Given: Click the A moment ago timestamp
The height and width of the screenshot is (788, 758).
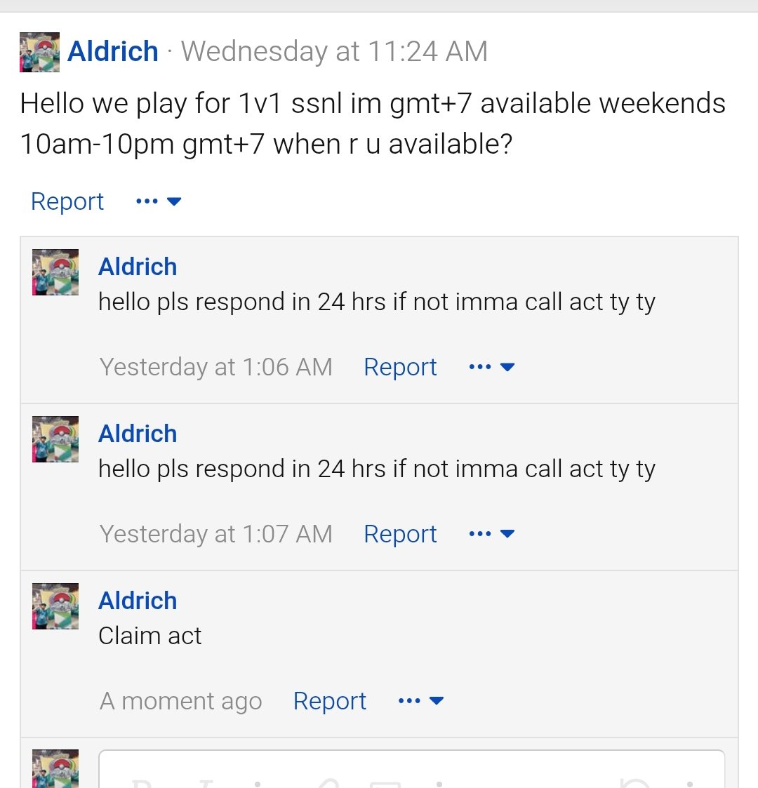Looking at the screenshot, I should 181,700.
